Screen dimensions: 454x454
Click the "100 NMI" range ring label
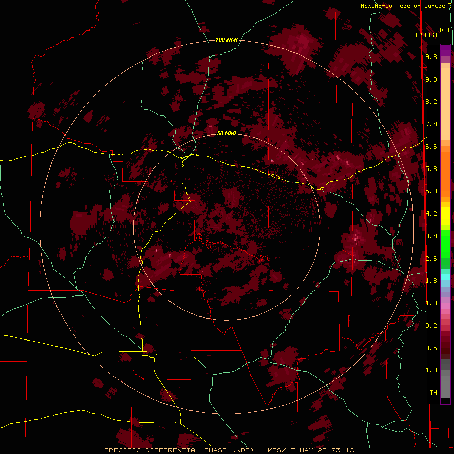(226, 40)
